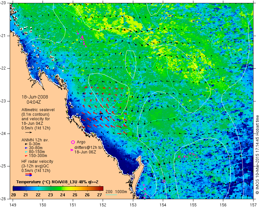Click the longitude axis label 149
Viewport: 260px width, 208px height.
coord(13,205)
